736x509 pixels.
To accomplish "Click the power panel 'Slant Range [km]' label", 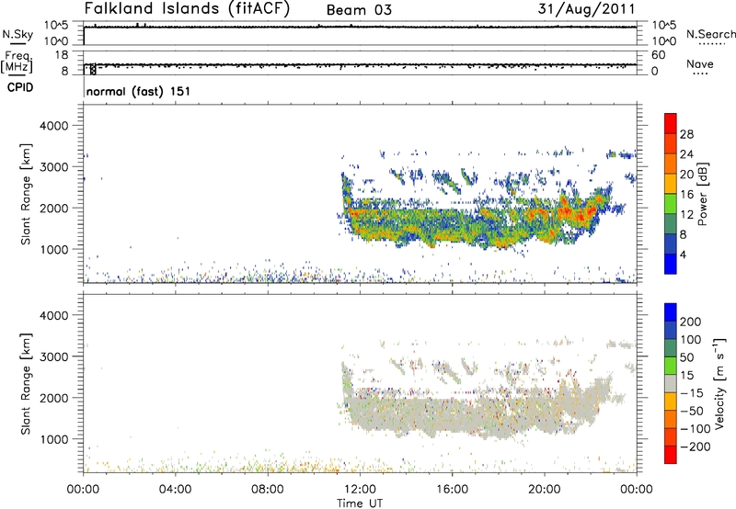I will pyautogui.click(x=26, y=194).
